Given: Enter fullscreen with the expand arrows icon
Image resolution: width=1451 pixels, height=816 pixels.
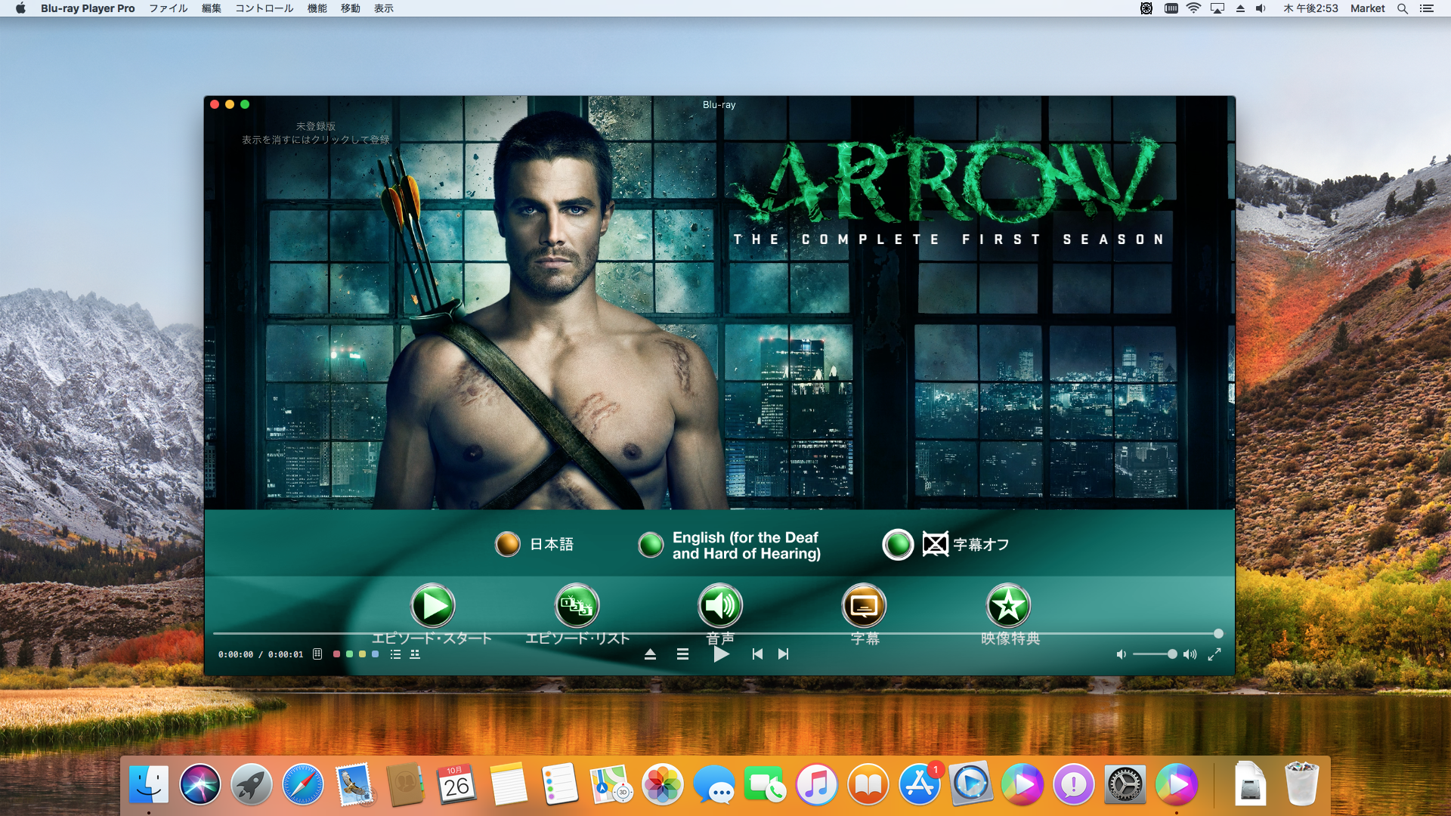Looking at the screenshot, I should pyautogui.click(x=1214, y=654).
